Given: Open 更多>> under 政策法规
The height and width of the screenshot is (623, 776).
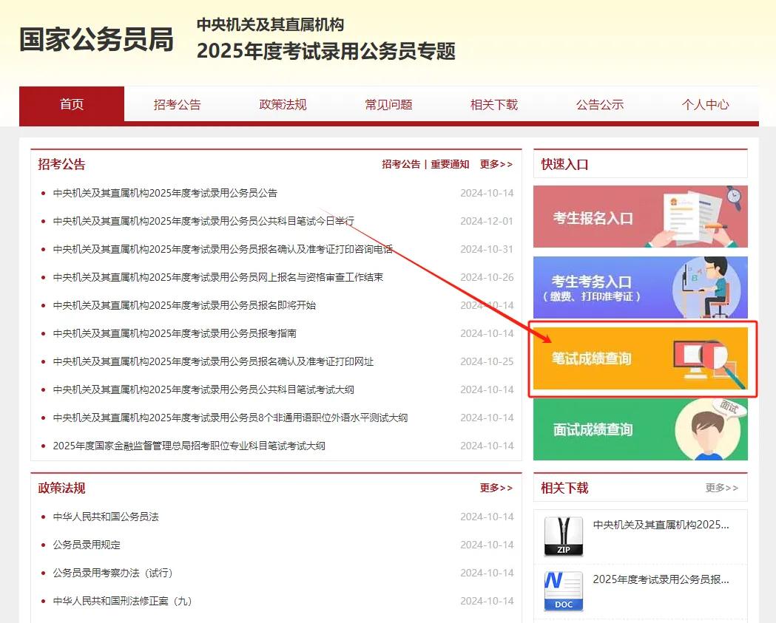Looking at the screenshot, I should pos(497,488).
